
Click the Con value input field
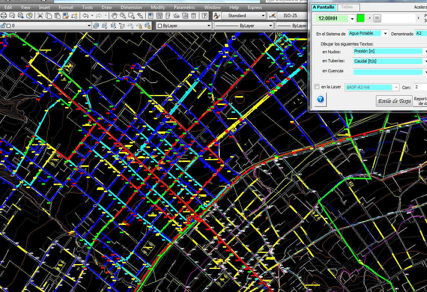pyautogui.click(x=420, y=87)
